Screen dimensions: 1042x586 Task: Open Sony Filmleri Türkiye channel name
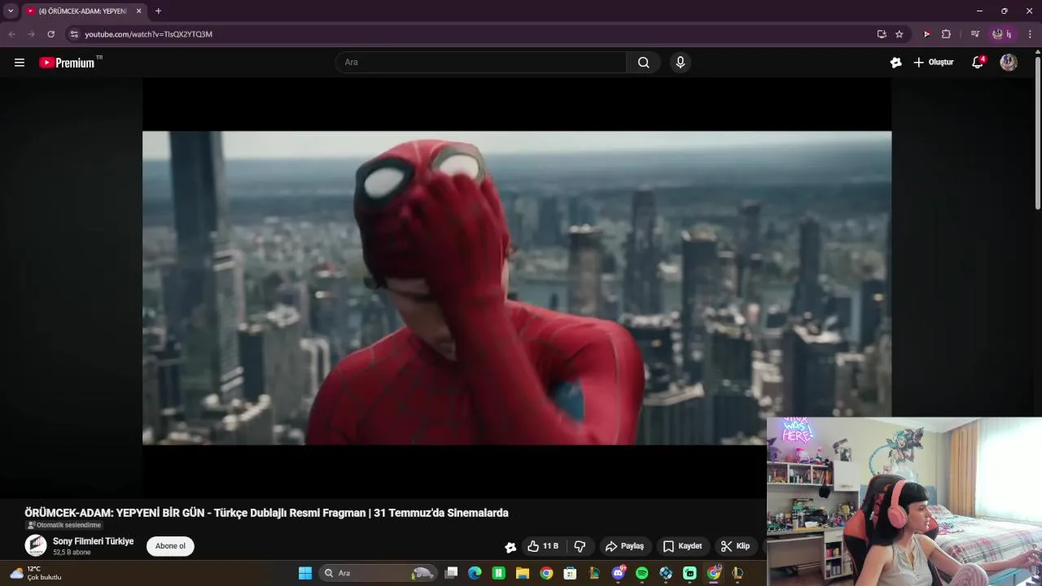[x=93, y=541]
